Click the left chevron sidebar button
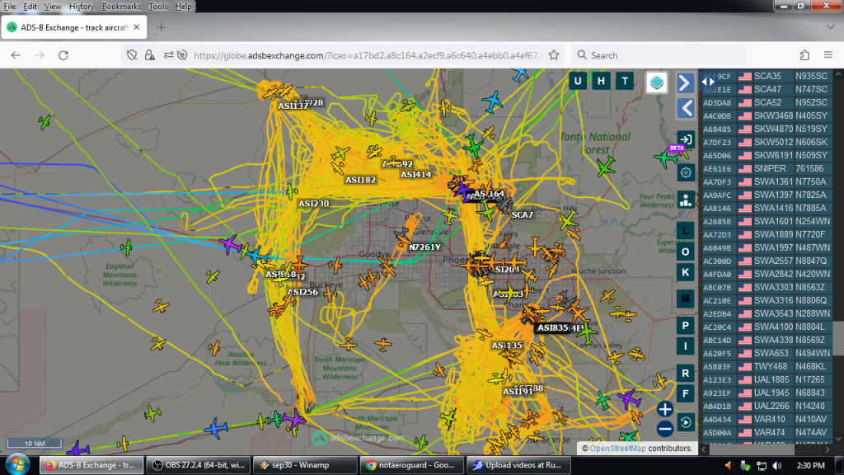Viewport: 844px width, 475px height. 685,108
